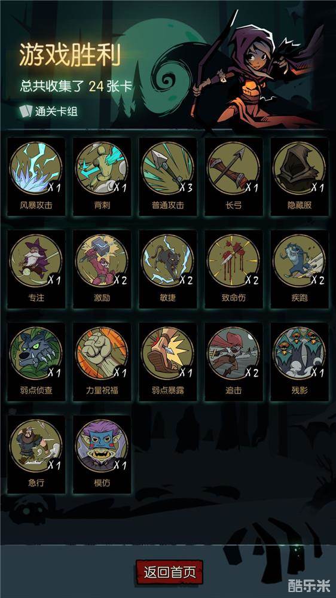This screenshot has width=336, height=598.
Task: Click the 返回首页 button
Action: [x=169, y=572]
